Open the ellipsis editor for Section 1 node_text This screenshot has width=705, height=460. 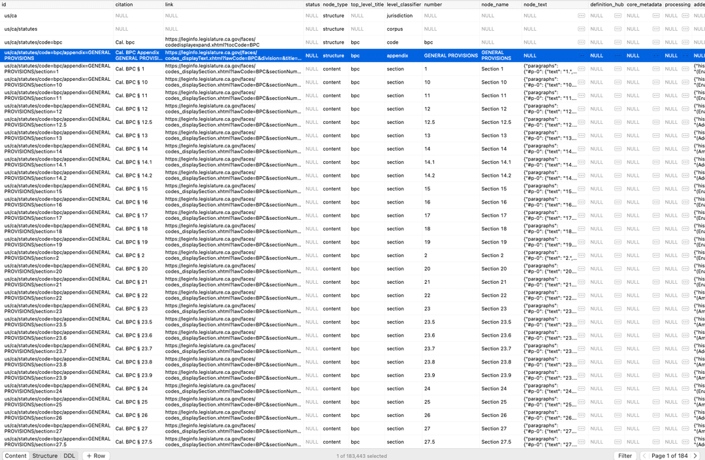pyautogui.click(x=581, y=69)
